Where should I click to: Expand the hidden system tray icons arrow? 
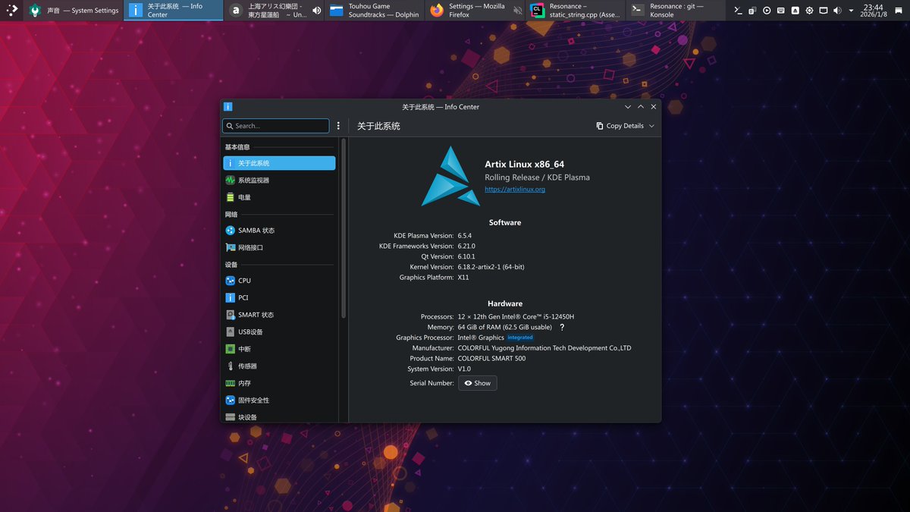851,11
